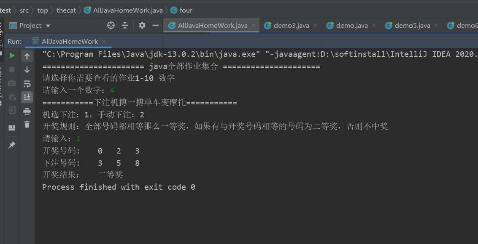Click the 'java全部作业集合' header line

pyautogui.click(x=181, y=66)
